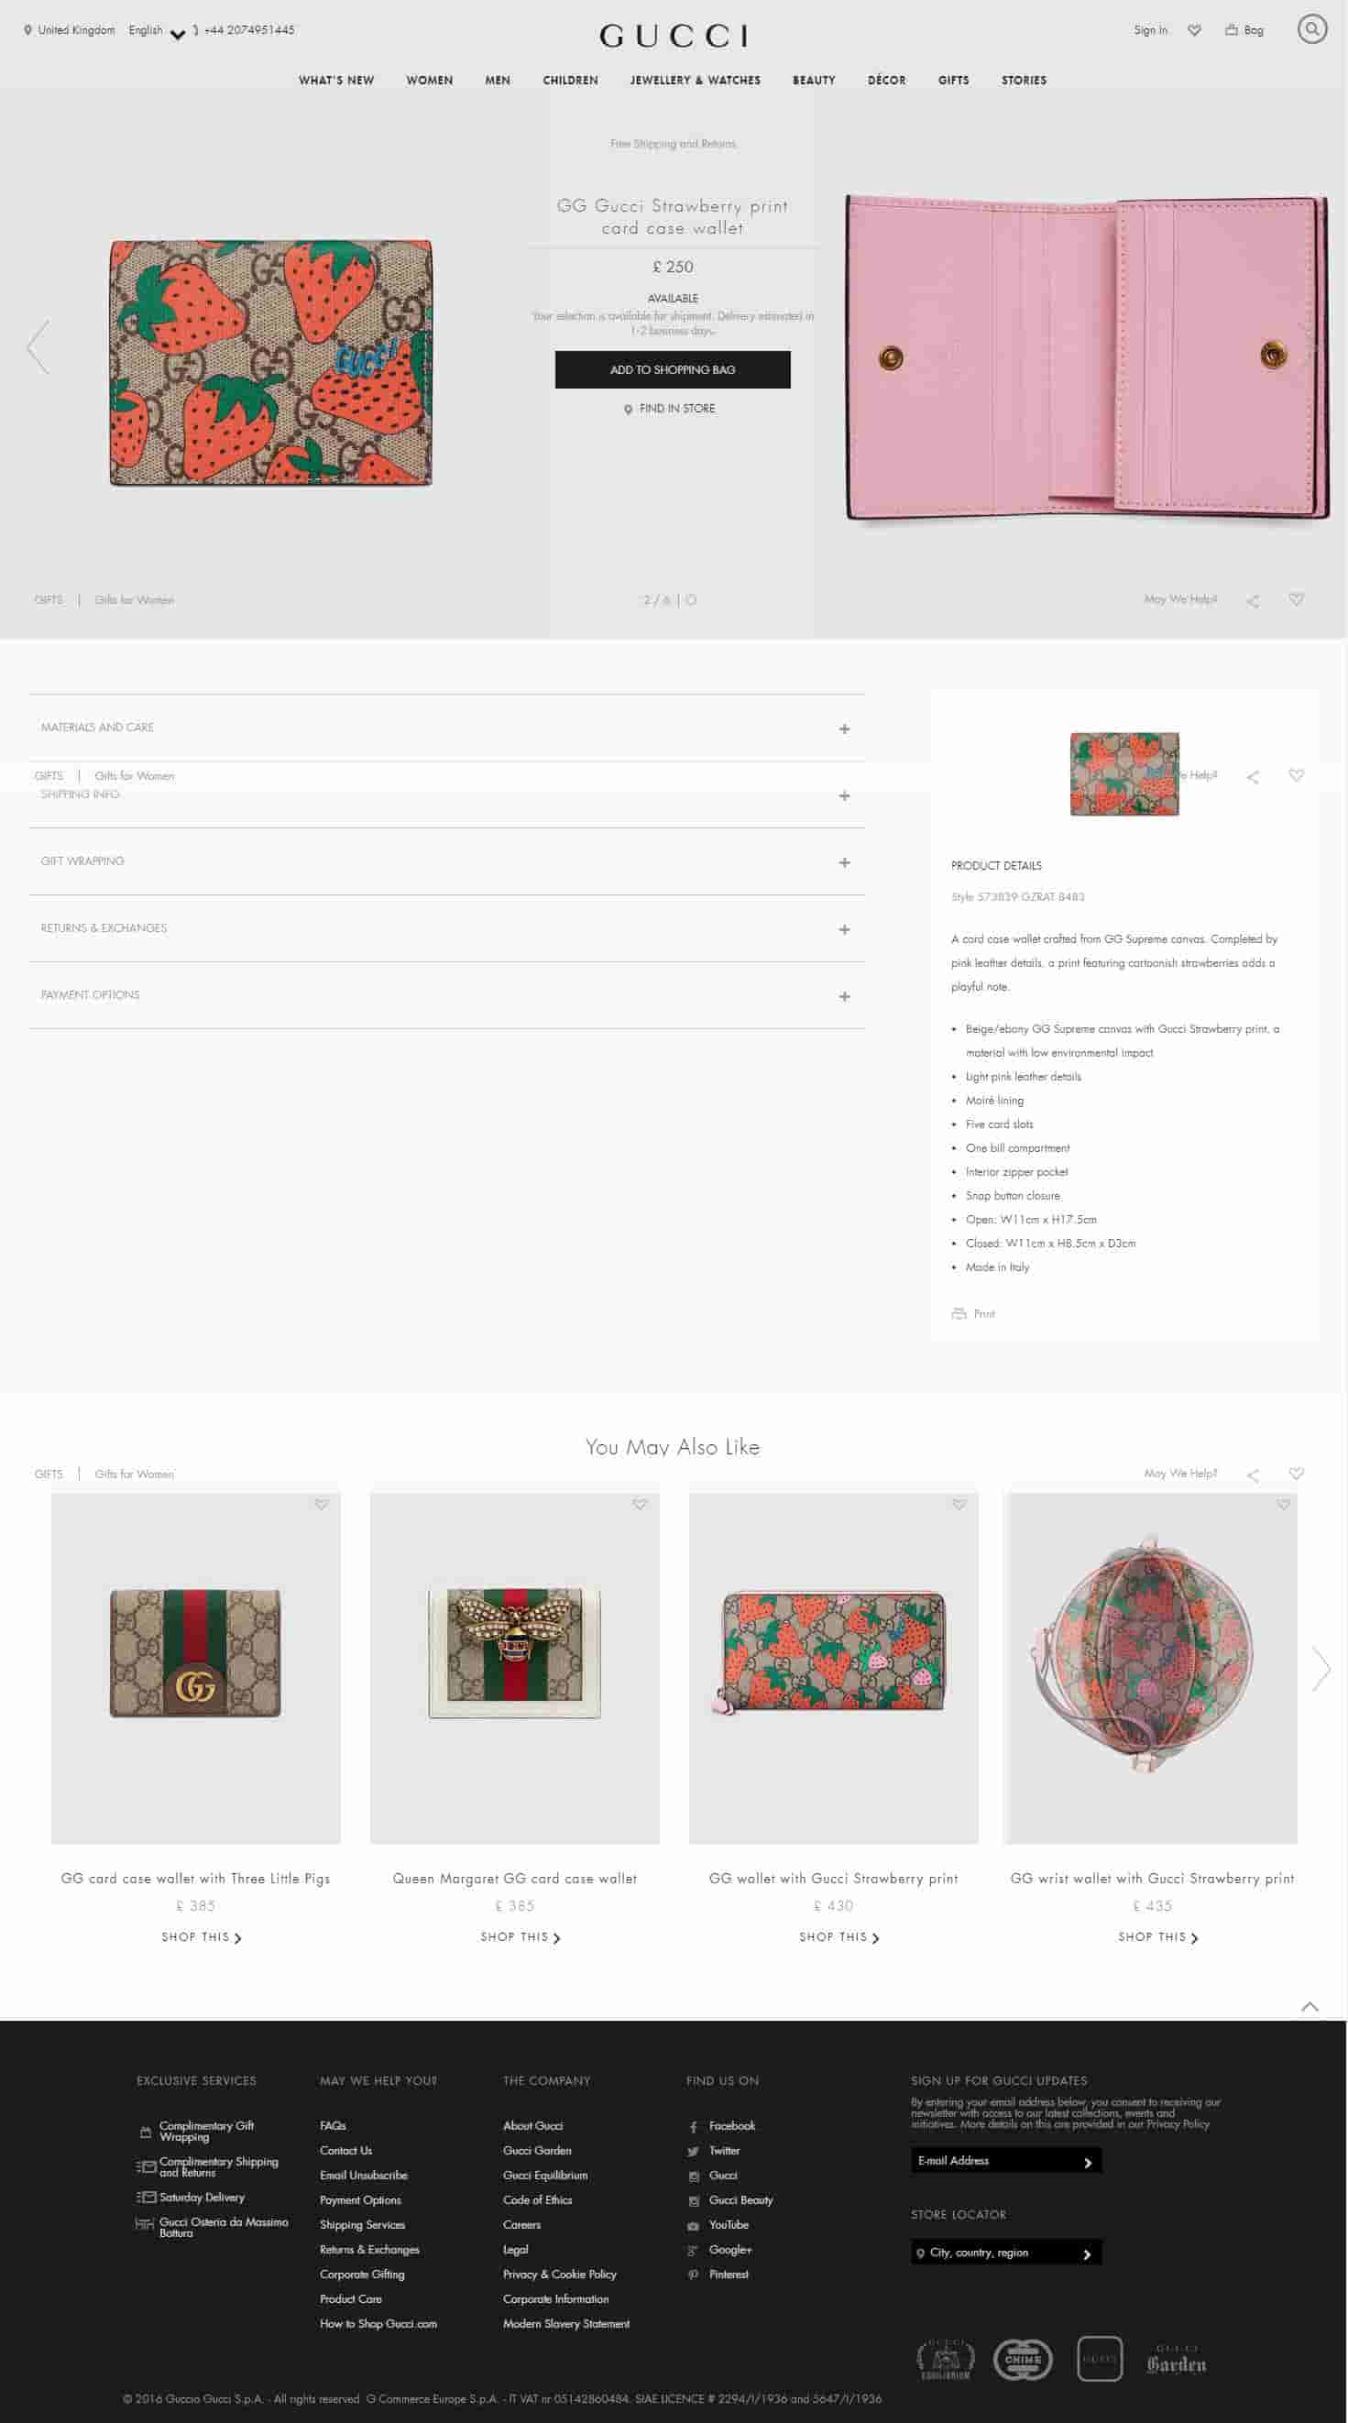Click the back-to-top arrow above footer
The width and height of the screenshot is (1348, 2423).
[x=1310, y=2006]
